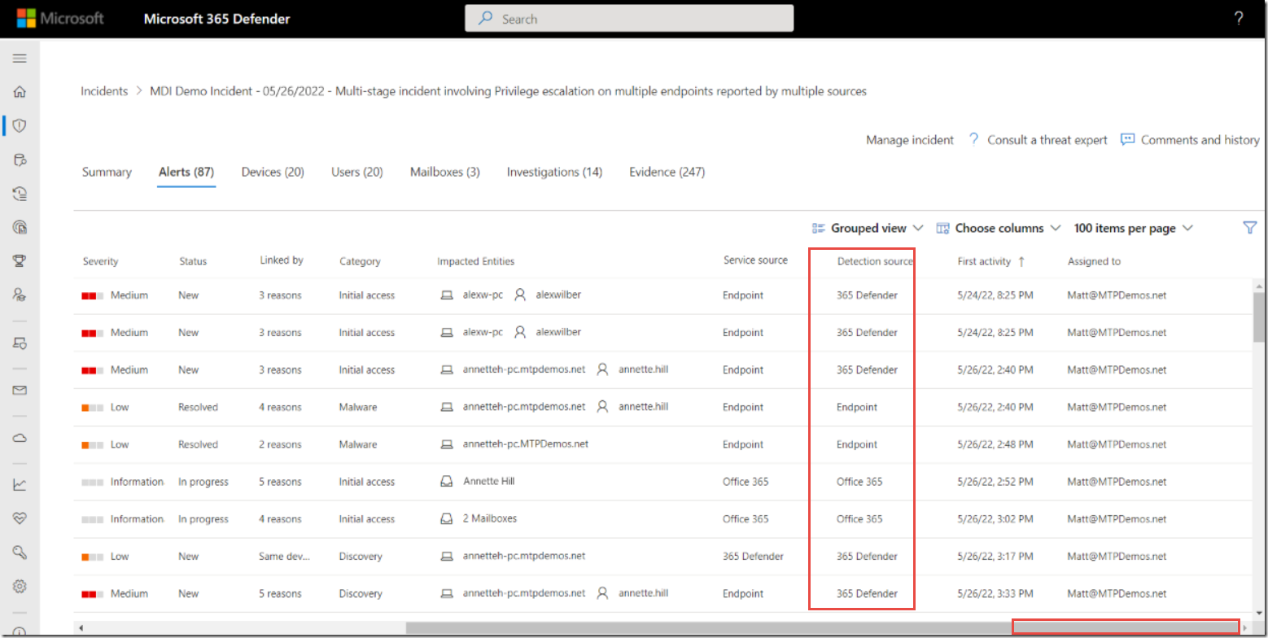The image size is (1268, 638).
Task: Click the user icon beside alexwilber first row
Action: click(520, 295)
